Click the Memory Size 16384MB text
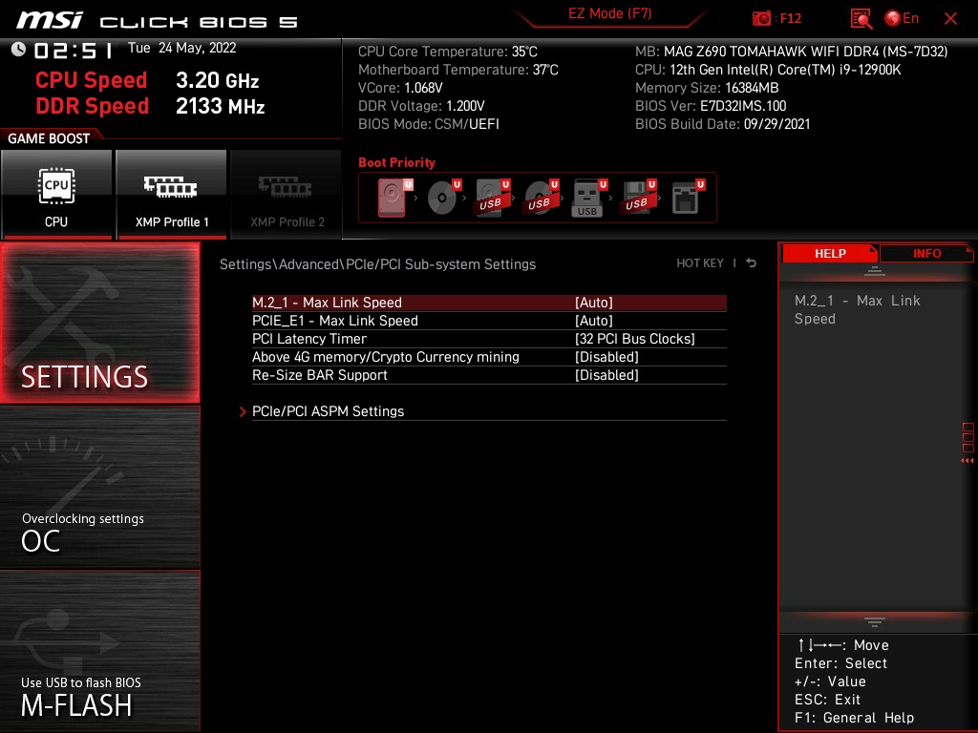 (x=707, y=88)
